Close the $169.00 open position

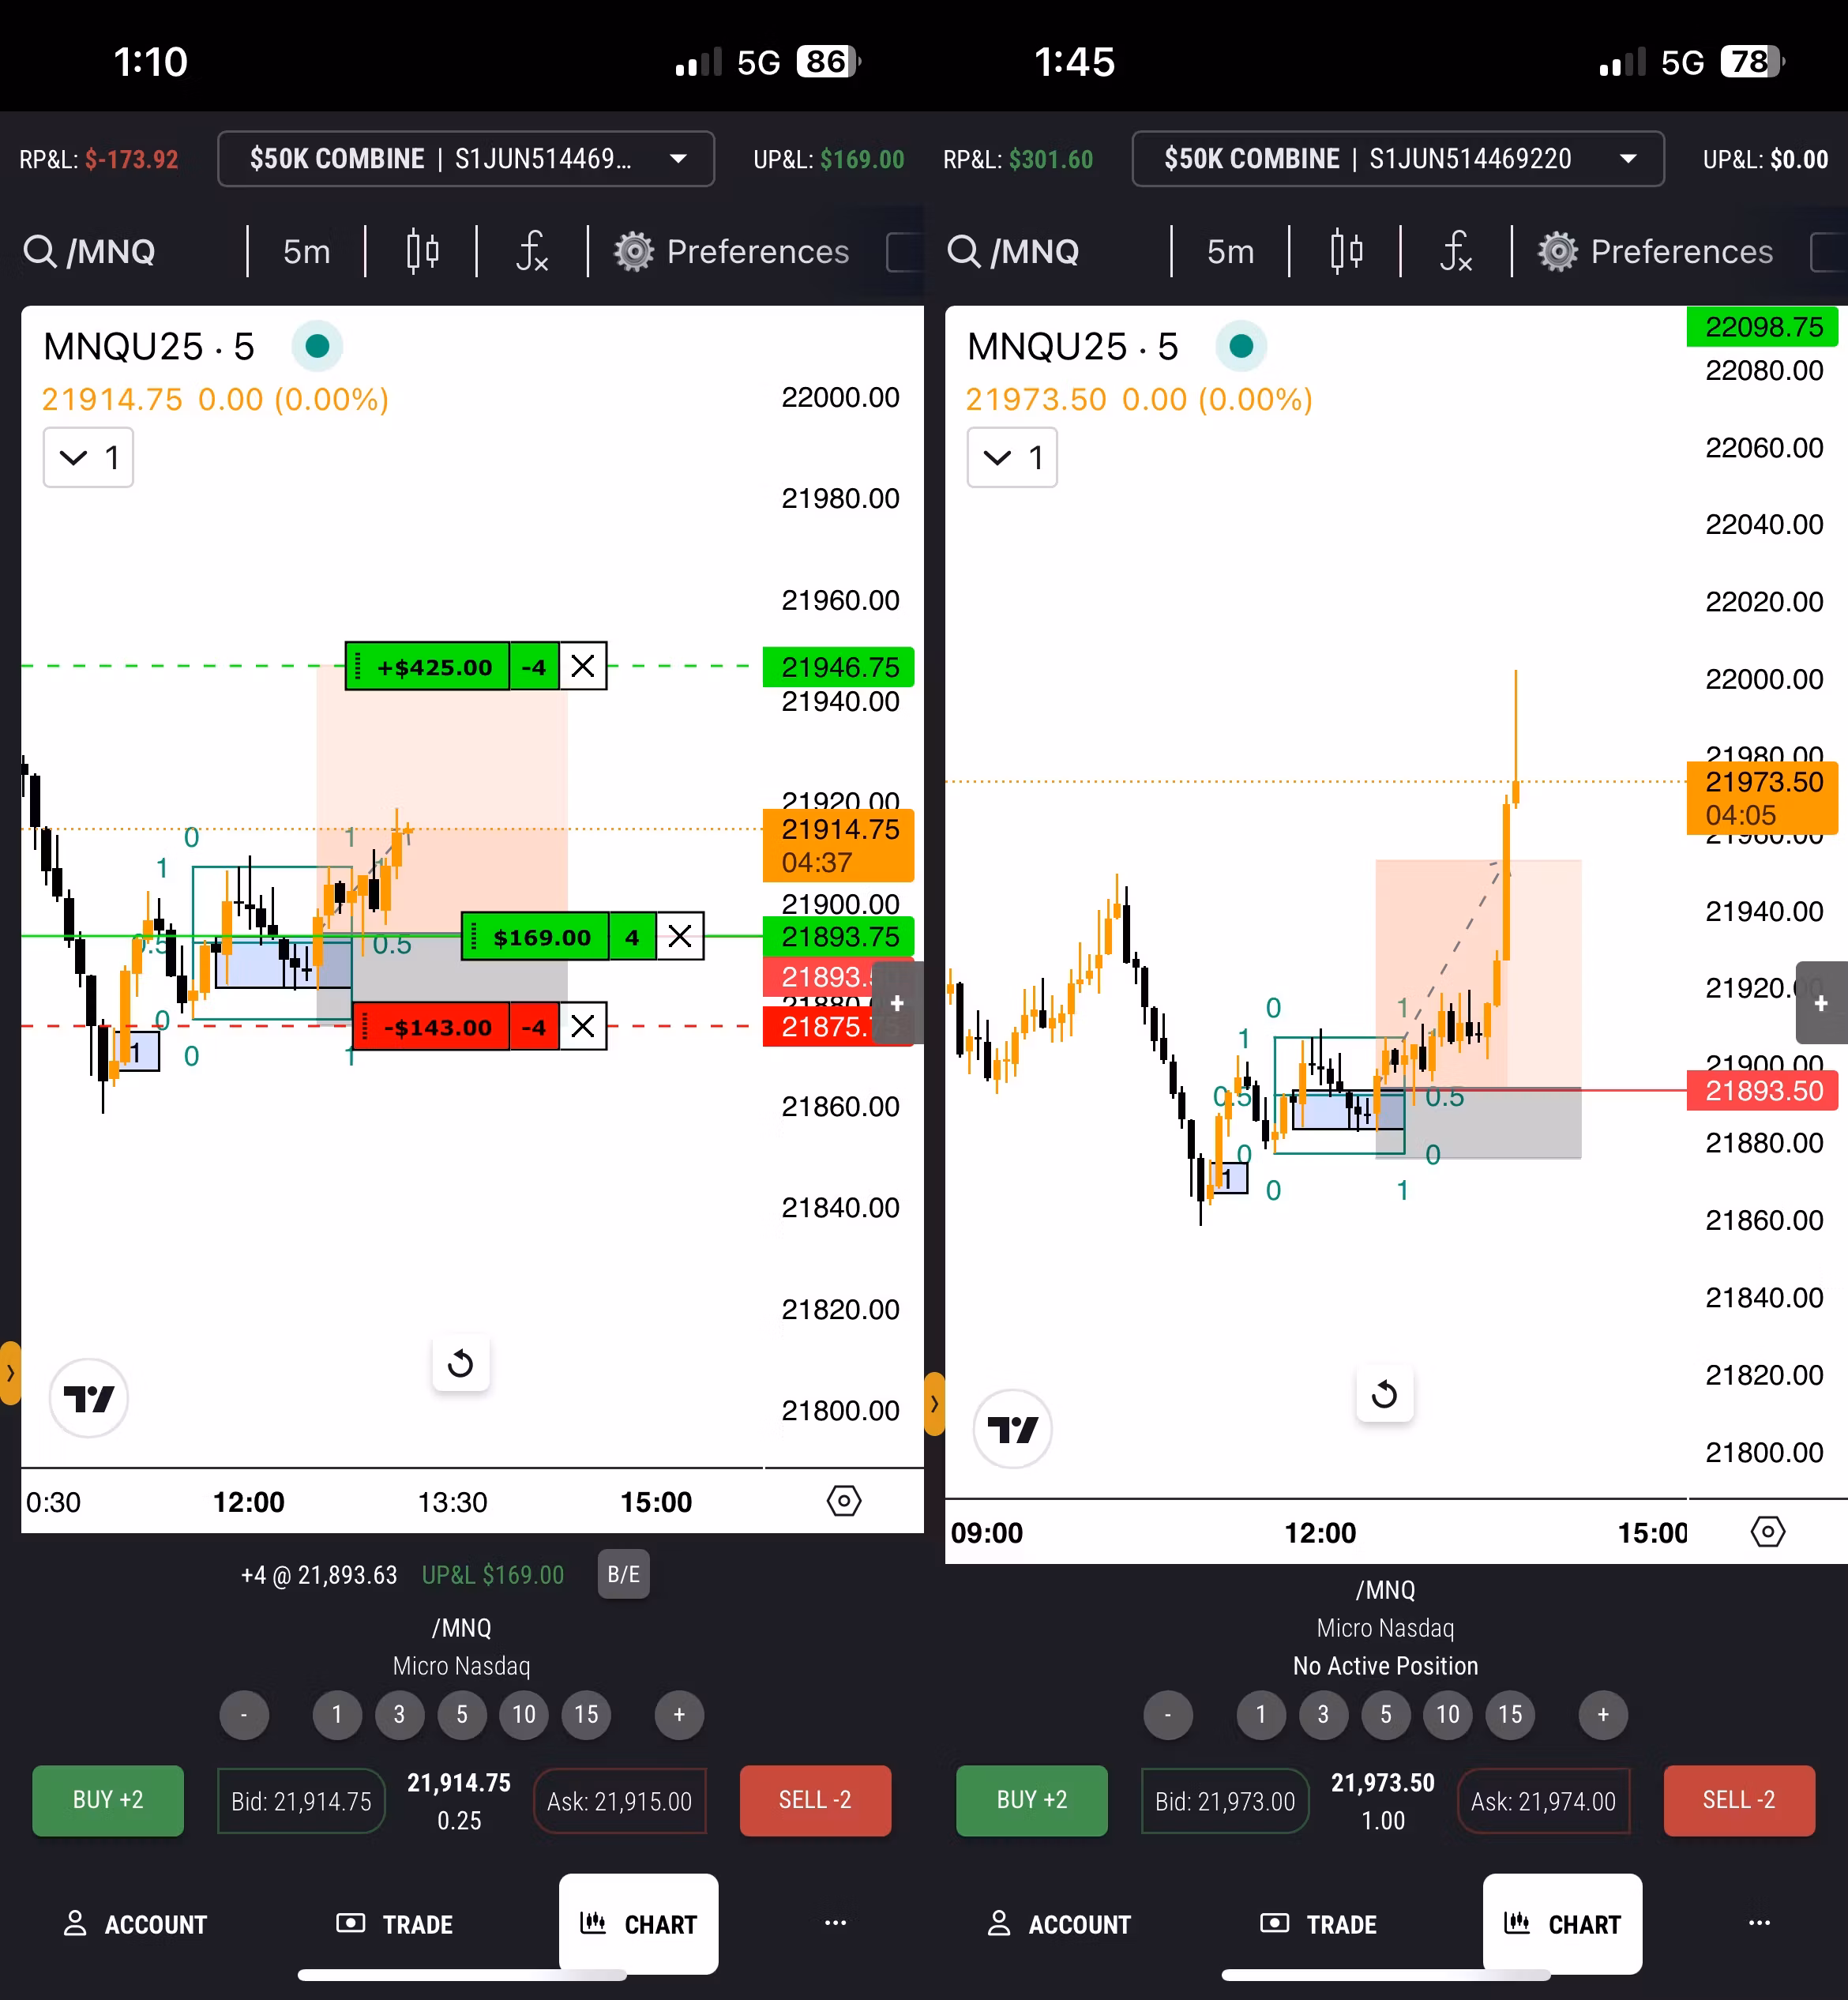pyautogui.click(x=680, y=936)
